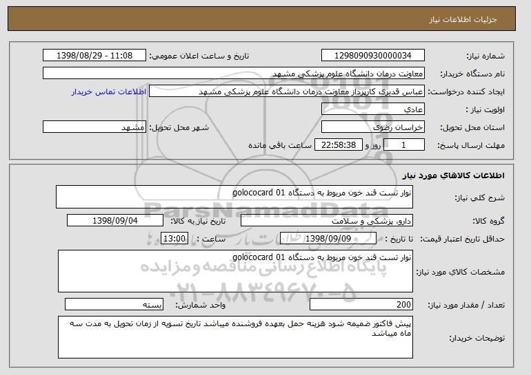
Task: Click the تاریخ نیاز به کالا label
Action: click(x=198, y=221)
